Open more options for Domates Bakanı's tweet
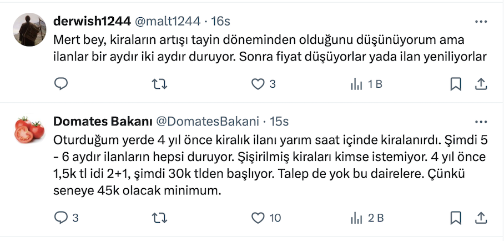This screenshot has width=504, height=241. coord(481,122)
